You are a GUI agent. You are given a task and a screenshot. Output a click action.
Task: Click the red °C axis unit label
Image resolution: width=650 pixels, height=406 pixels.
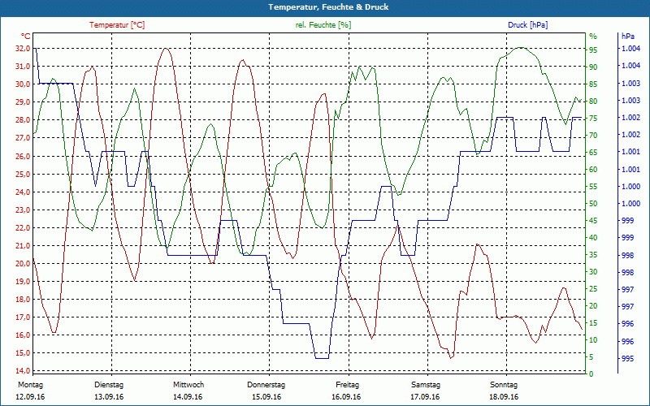click(25, 36)
